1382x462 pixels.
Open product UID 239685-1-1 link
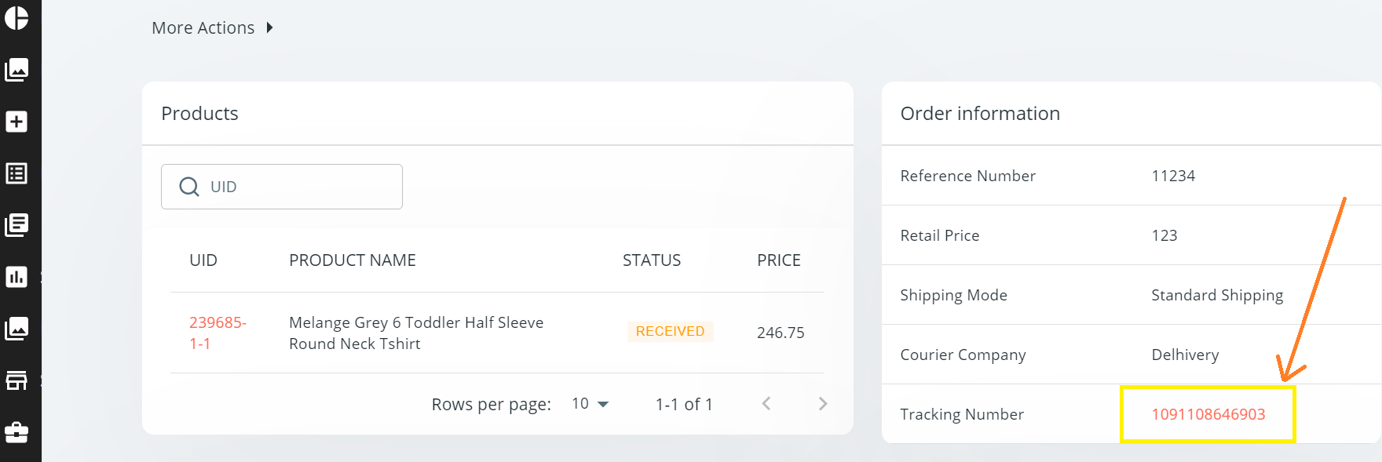coord(218,333)
